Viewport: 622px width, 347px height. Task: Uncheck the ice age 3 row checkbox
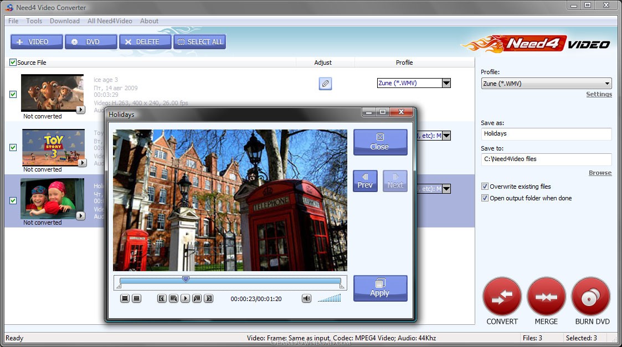point(13,95)
